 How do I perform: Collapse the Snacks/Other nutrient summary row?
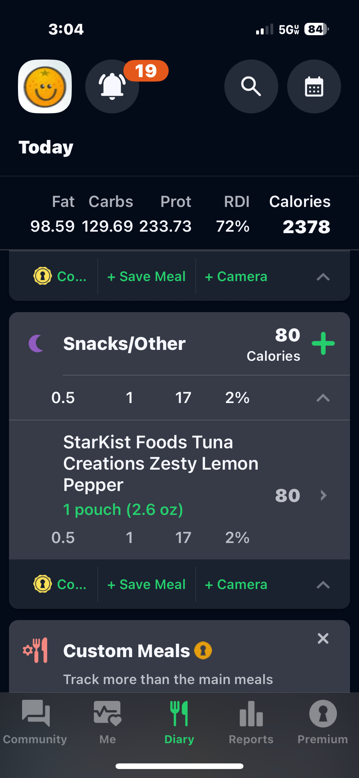(323, 398)
